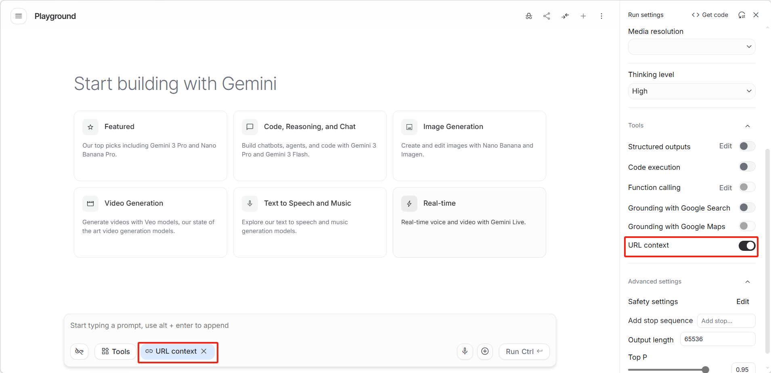Click the Run button
Viewport: 771px width, 373px height.
click(x=524, y=352)
